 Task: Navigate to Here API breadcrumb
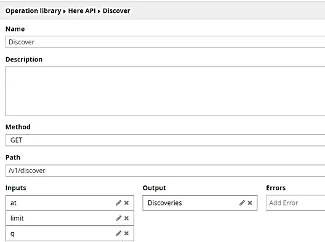(82, 11)
